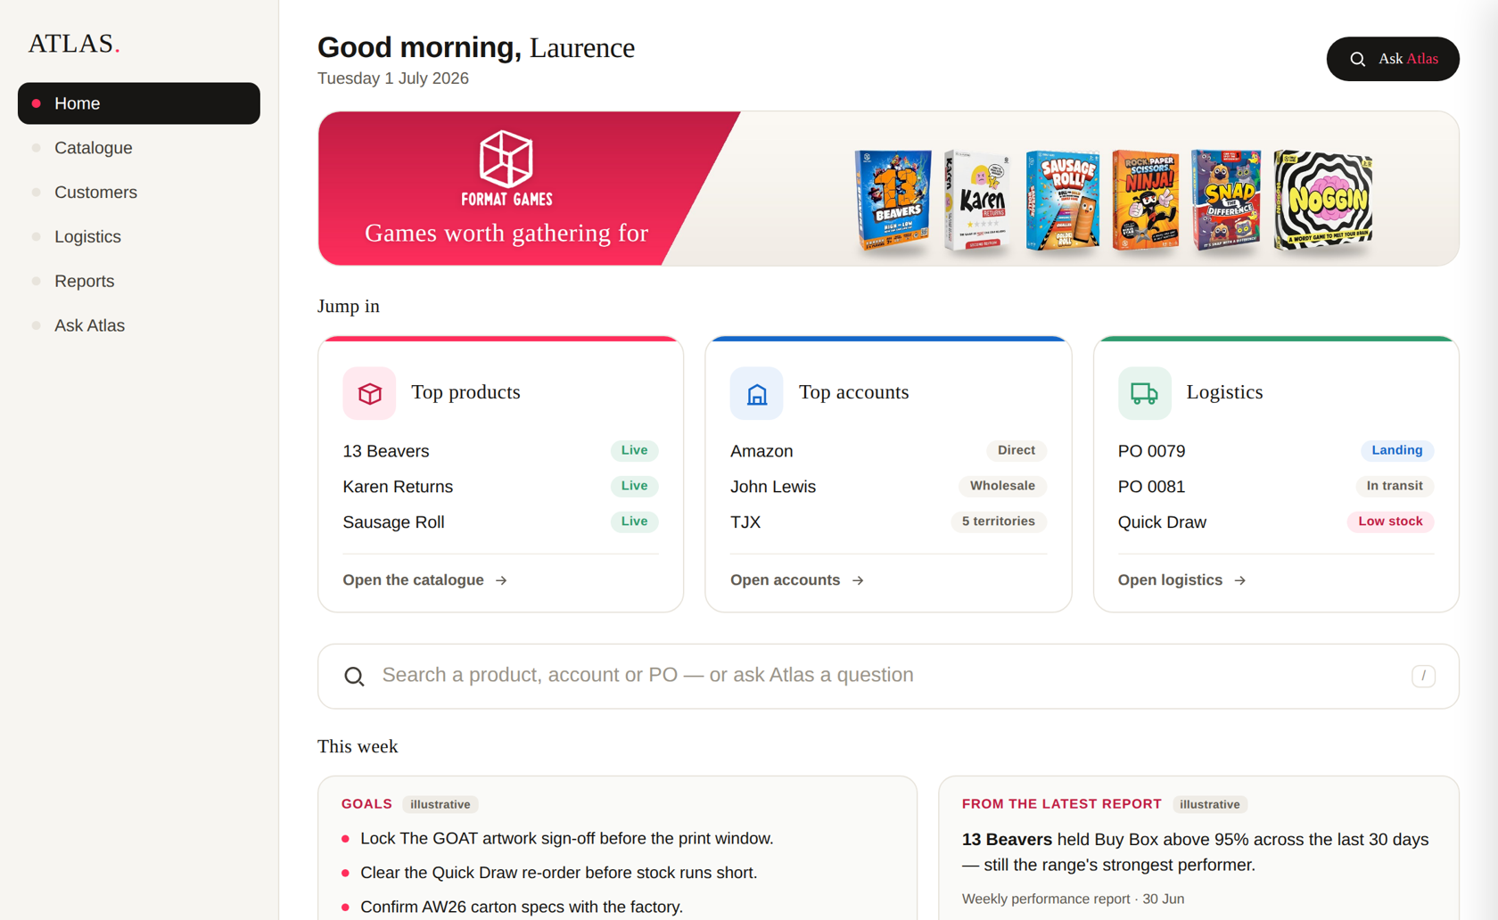
Task: Open the TJX account row
Action: click(x=888, y=522)
